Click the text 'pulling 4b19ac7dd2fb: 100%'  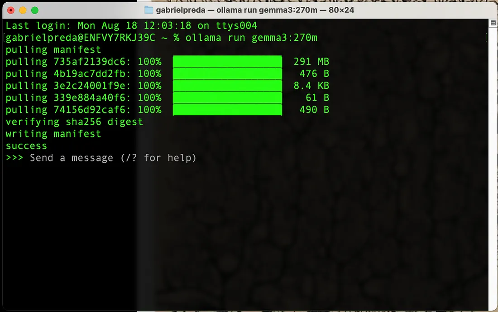point(84,74)
